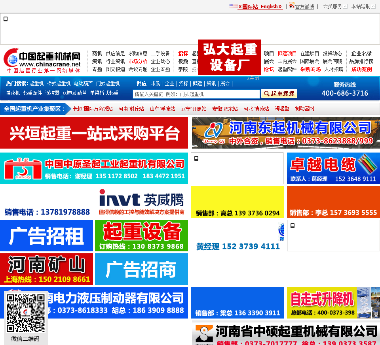The width and height of the screenshot is (380, 345).
Task: Select the 展会 search tab
Action: [225, 84]
